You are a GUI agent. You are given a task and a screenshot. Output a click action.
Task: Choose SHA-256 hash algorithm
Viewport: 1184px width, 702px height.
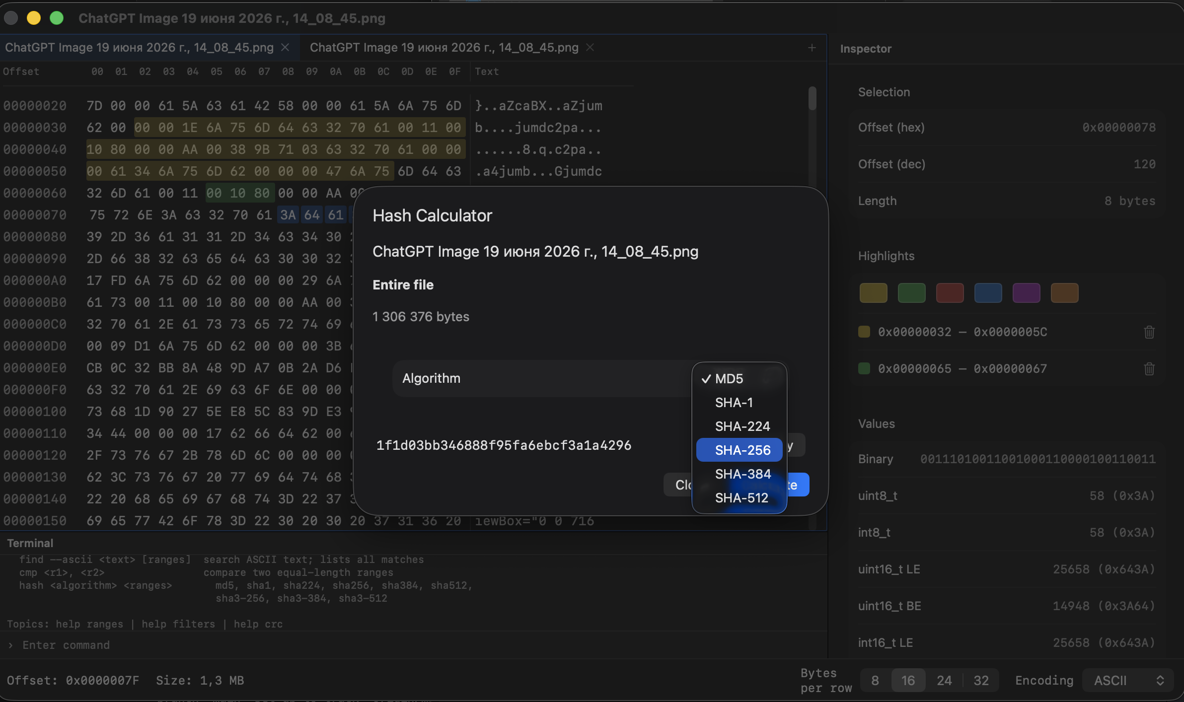[x=739, y=450]
